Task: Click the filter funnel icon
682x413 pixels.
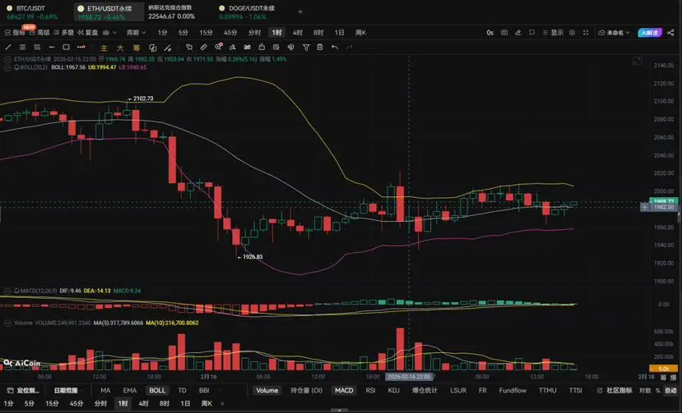Action: pyautogui.click(x=306, y=48)
